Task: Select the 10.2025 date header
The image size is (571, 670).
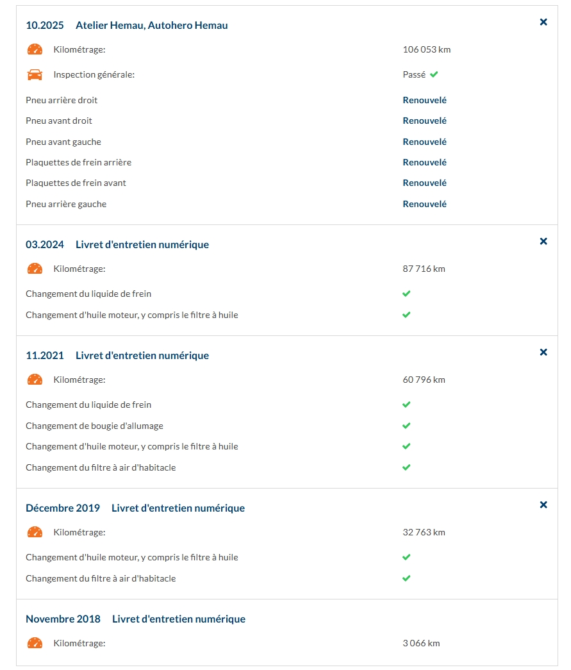Action: 44,25
